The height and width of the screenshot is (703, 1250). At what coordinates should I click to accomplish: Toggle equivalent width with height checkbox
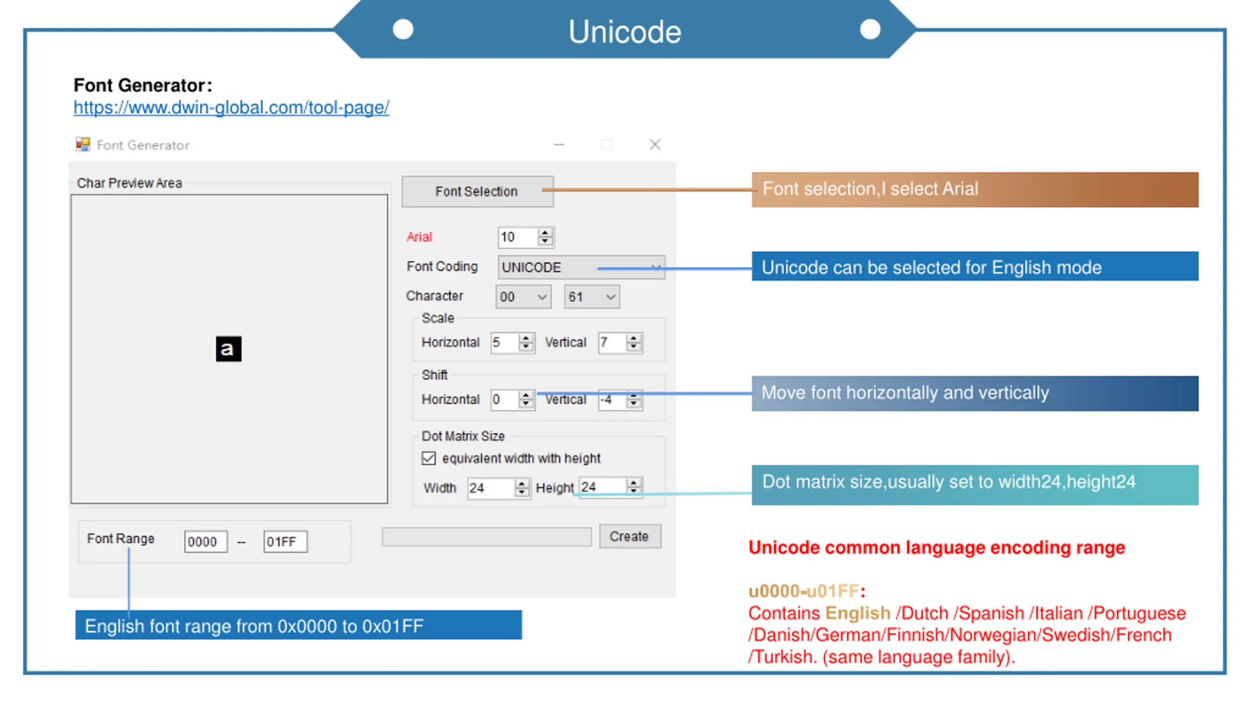[x=428, y=458]
